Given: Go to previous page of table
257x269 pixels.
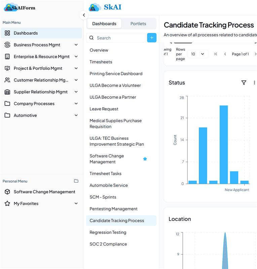Looking at the screenshot, I should click(225, 54).
